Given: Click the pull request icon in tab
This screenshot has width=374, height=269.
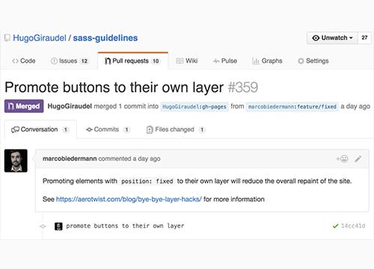Looking at the screenshot, I should coord(108,61).
